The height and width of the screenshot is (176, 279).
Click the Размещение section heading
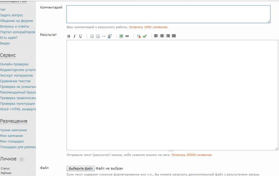tap(14, 121)
